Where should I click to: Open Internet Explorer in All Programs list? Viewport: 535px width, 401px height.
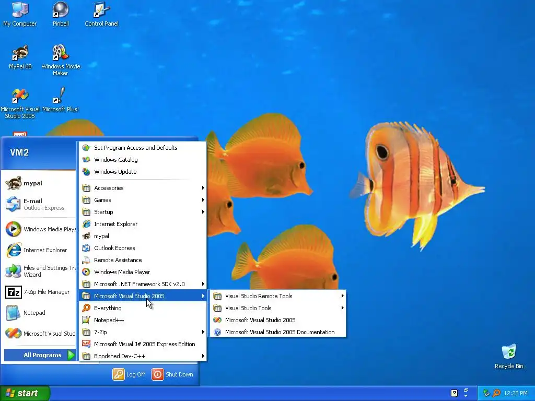(x=143, y=224)
